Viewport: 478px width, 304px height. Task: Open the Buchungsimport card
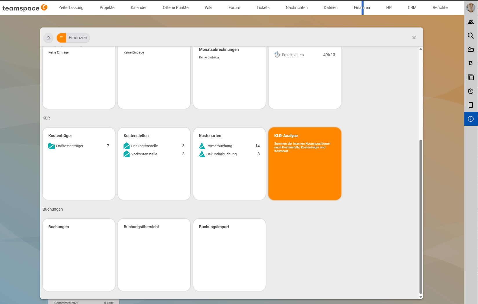pos(229,255)
